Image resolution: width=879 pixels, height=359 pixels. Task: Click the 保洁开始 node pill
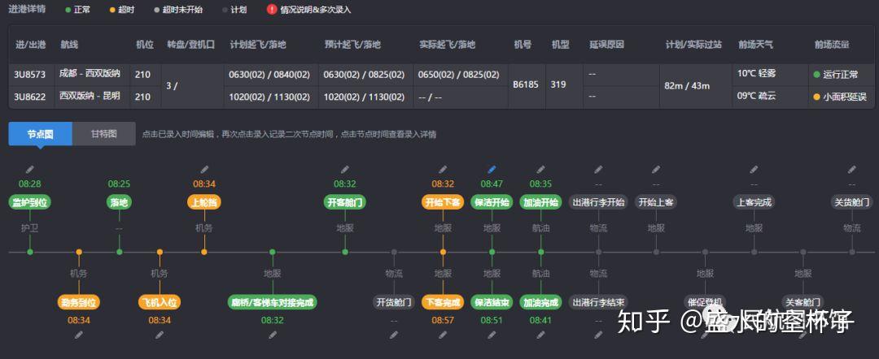[x=492, y=202]
